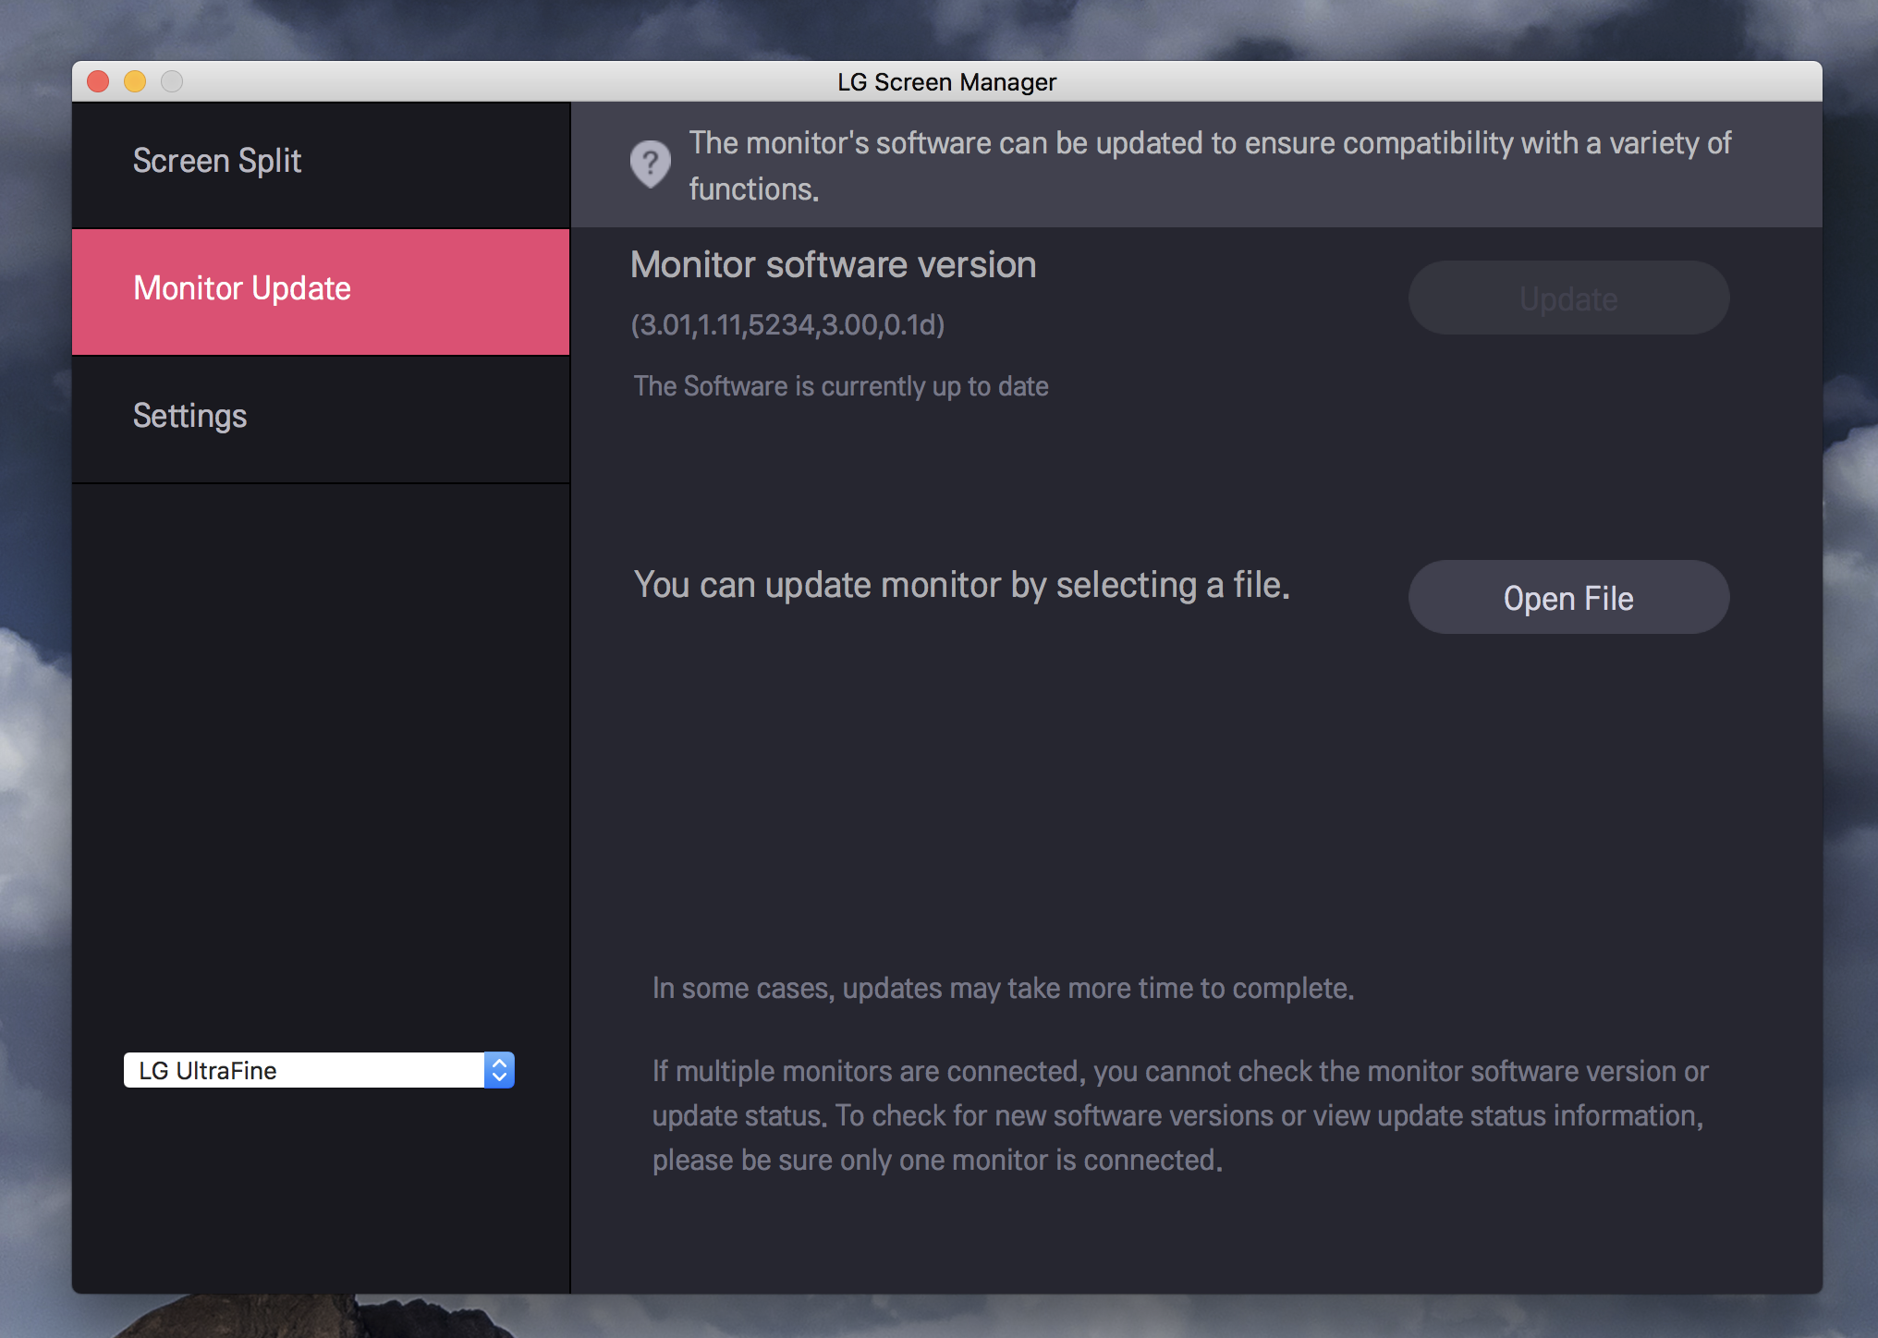Minimize the window with yellow button

click(x=135, y=81)
